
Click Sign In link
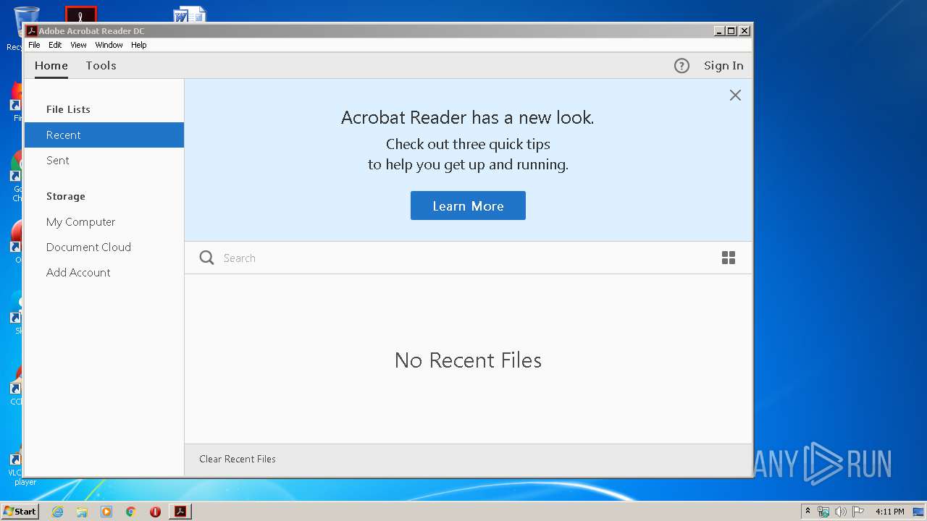tap(723, 66)
